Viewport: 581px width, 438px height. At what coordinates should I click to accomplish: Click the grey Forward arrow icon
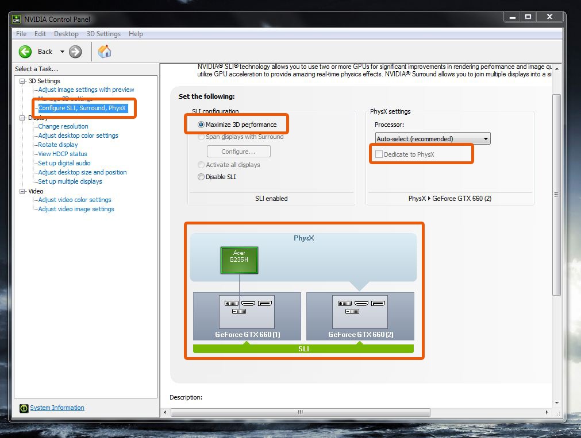tap(75, 52)
